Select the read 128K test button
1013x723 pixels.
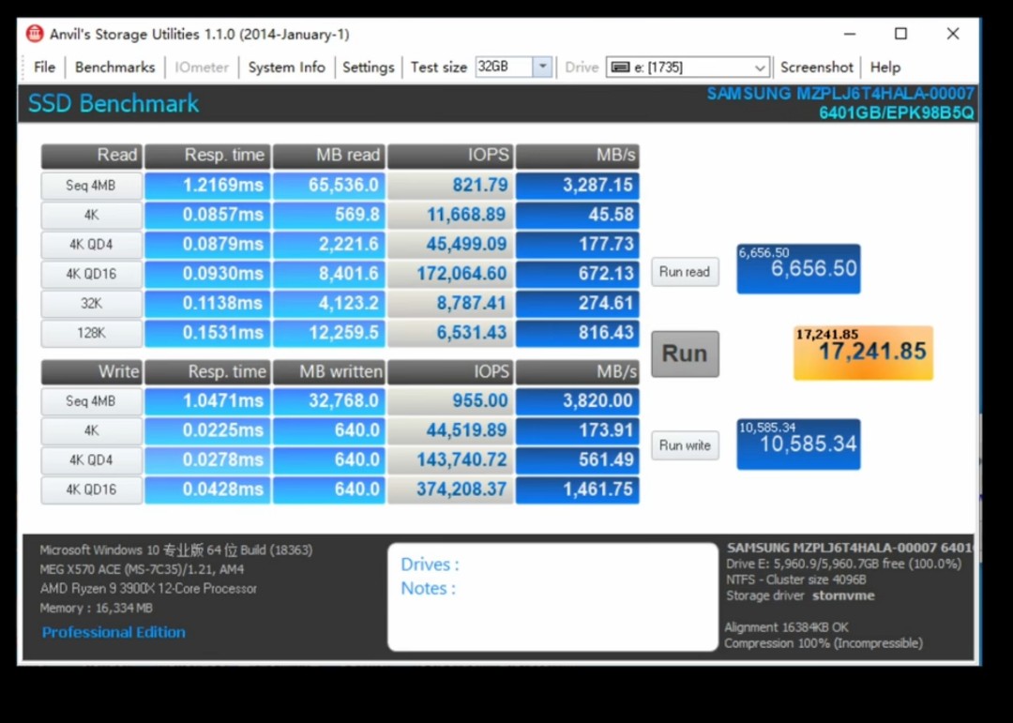pyautogui.click(x=91, y=333)
